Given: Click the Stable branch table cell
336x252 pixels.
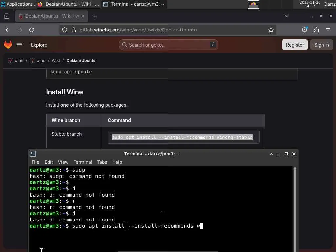Looking at the screenshot, I should point(67,134).
